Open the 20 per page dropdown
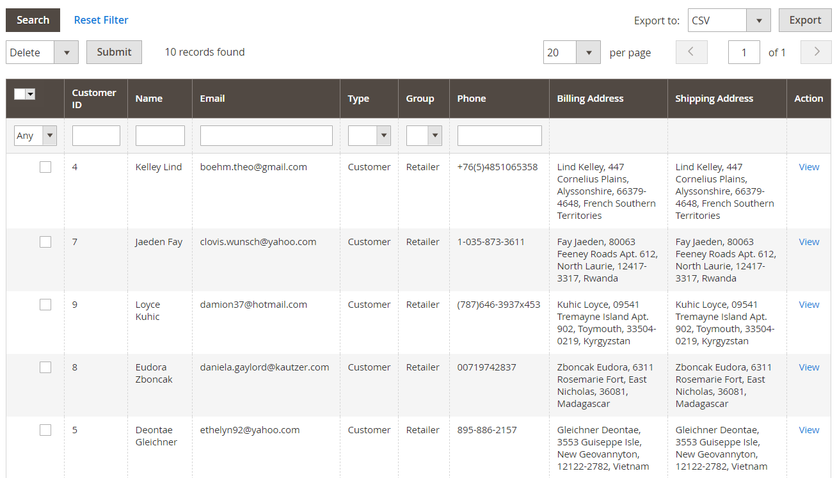 pos(572,52)
